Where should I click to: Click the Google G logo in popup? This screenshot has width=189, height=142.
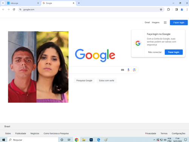pyautogui.click(x=138, y=43)
